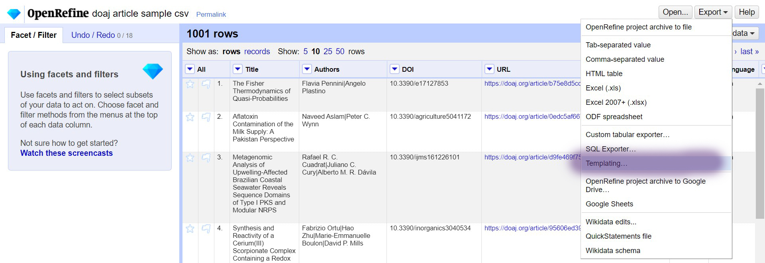Select authors cell Naveed Aslam|Peter C. Wynn
The image size is (765, 263).
(336, 120)
